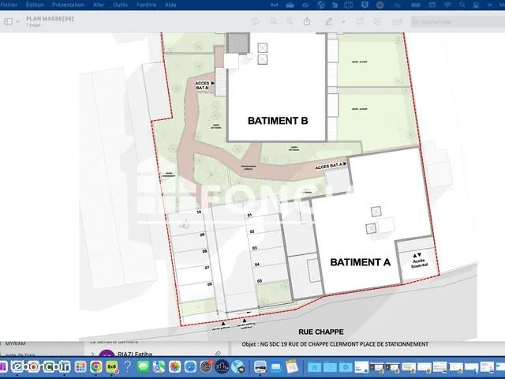Open the Outils menu
Viewport: 505px width, 379px height.
[121, 5]
